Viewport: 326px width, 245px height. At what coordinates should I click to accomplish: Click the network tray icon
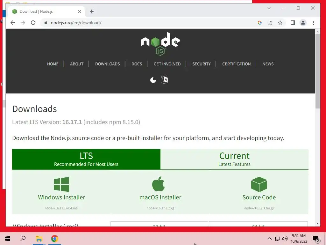point(277,239)
